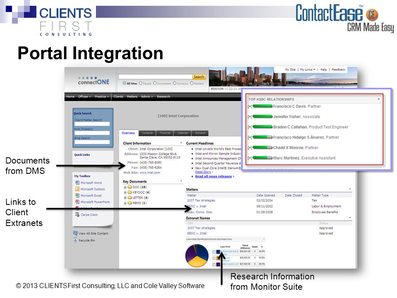Switch to the Financial tab
397x298 pixels.
(165, 133)
